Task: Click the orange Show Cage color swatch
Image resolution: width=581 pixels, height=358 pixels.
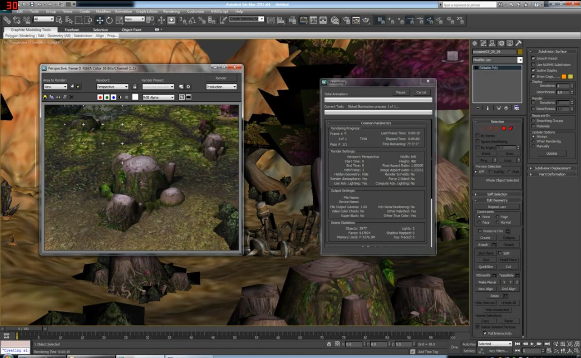Action: pos(564,77)
